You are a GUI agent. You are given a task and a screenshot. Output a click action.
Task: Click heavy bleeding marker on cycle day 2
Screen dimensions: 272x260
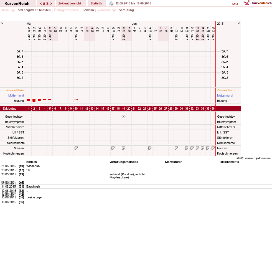click(x=34, y=100)
